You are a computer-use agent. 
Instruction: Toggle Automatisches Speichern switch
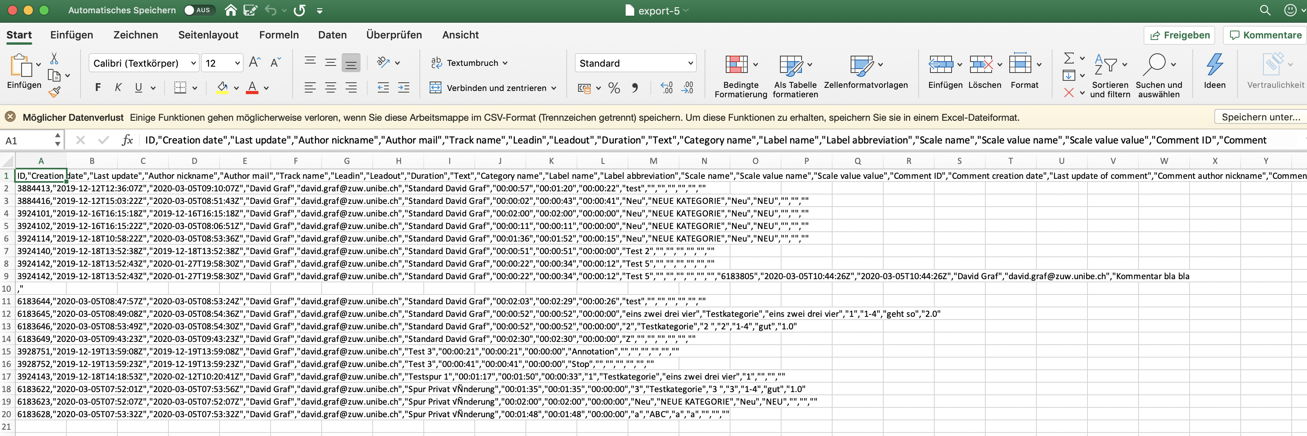click(x=199, y=10)
